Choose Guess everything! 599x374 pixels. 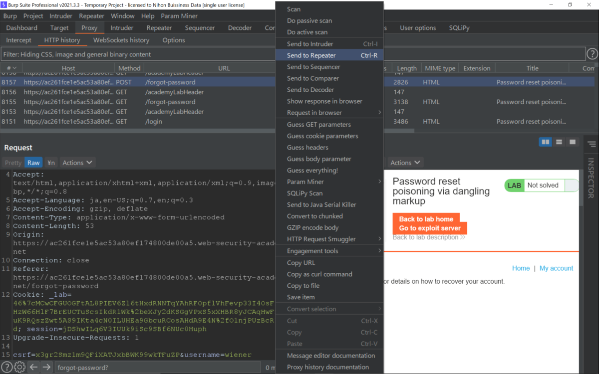(x=329, y=171)
